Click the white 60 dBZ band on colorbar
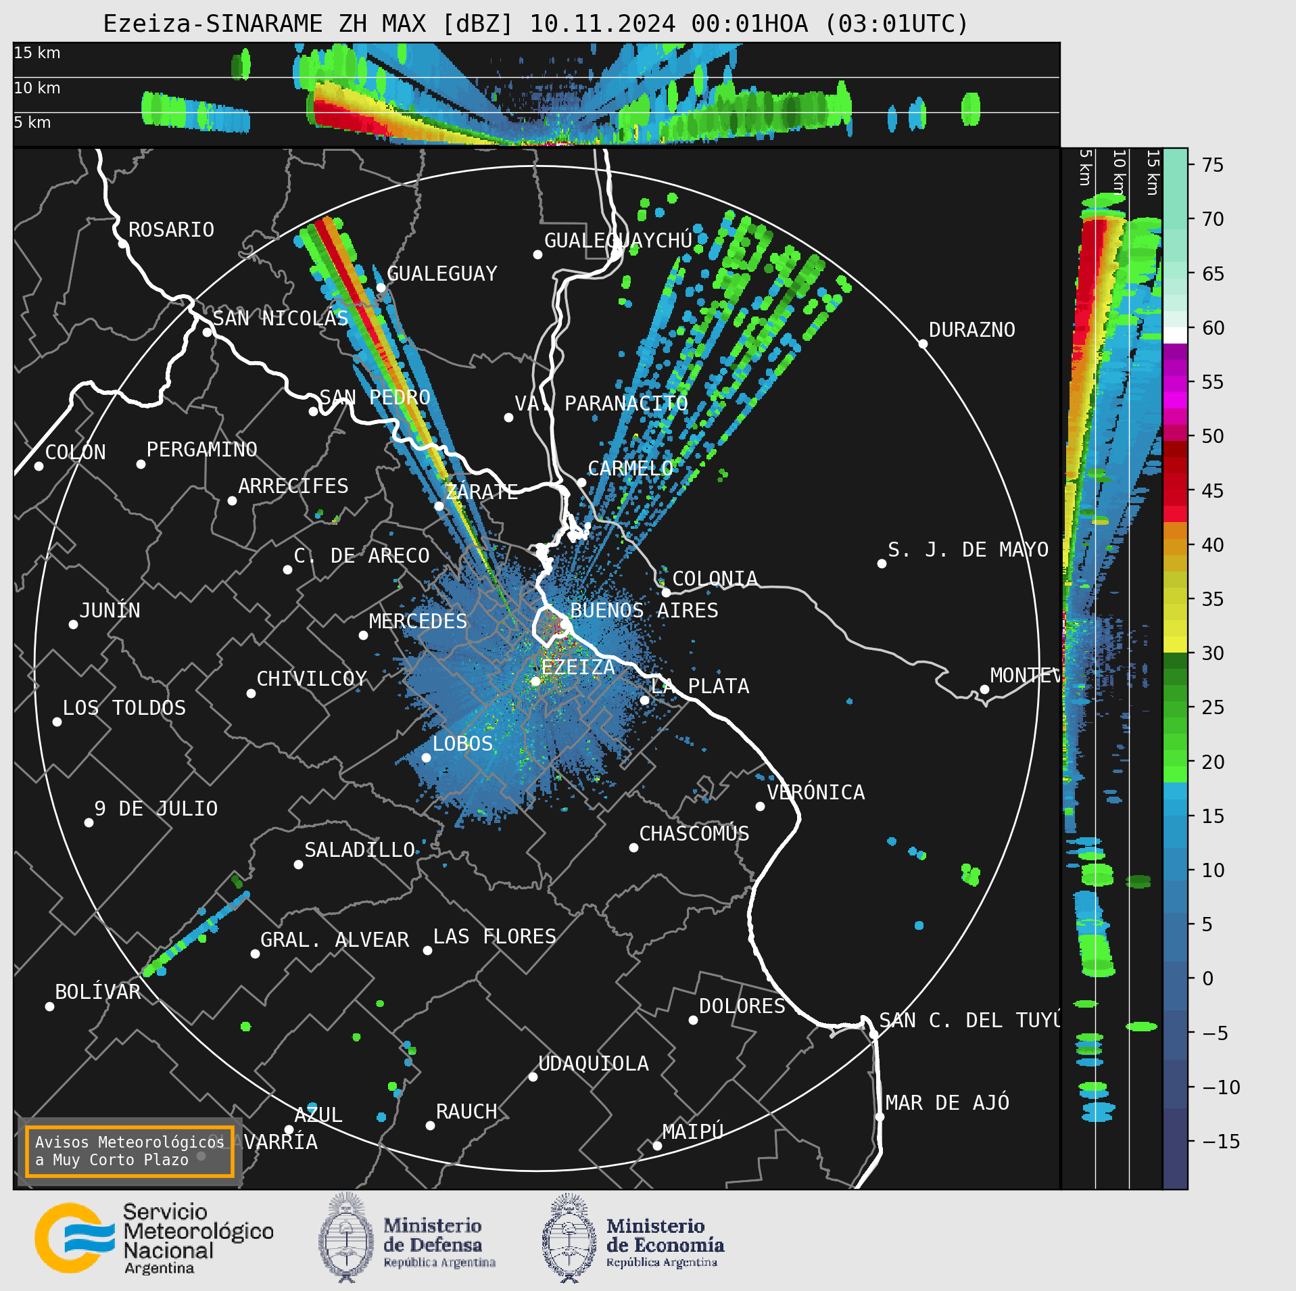The width and height of the screenshot is (1296, 1291). tap(1175, 335)
